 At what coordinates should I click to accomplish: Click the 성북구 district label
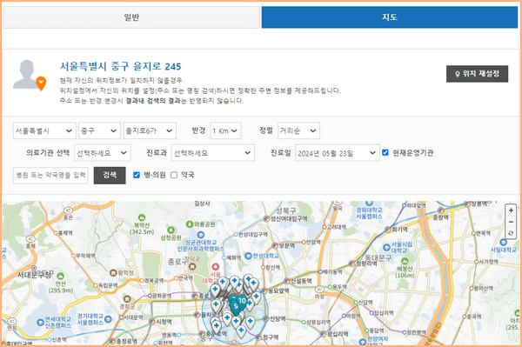pyautogui.click(x=286, y=210)
